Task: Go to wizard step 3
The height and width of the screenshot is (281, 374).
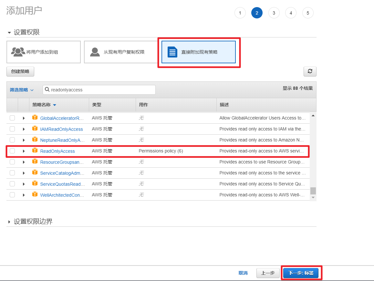Action: click(274, 13)
